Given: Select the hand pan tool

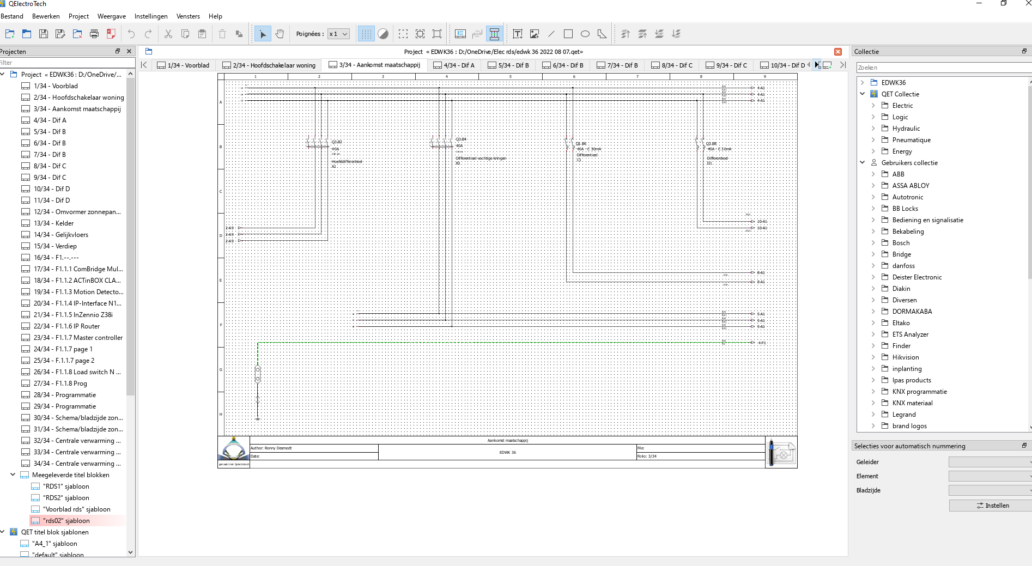Looking at the screenshot, I should [x=280, y=34].
